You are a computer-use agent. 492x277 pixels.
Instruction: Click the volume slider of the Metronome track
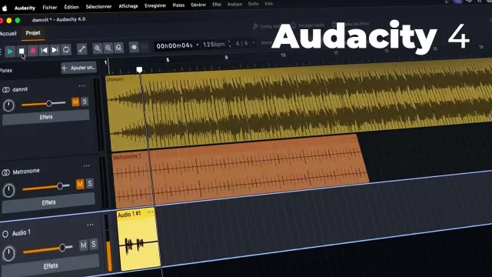point(46,187)
